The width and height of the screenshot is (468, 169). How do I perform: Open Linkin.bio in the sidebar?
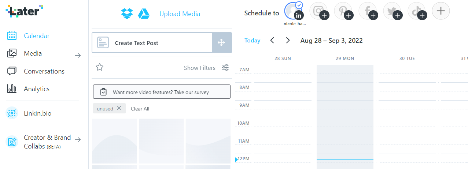click(37, 113)
